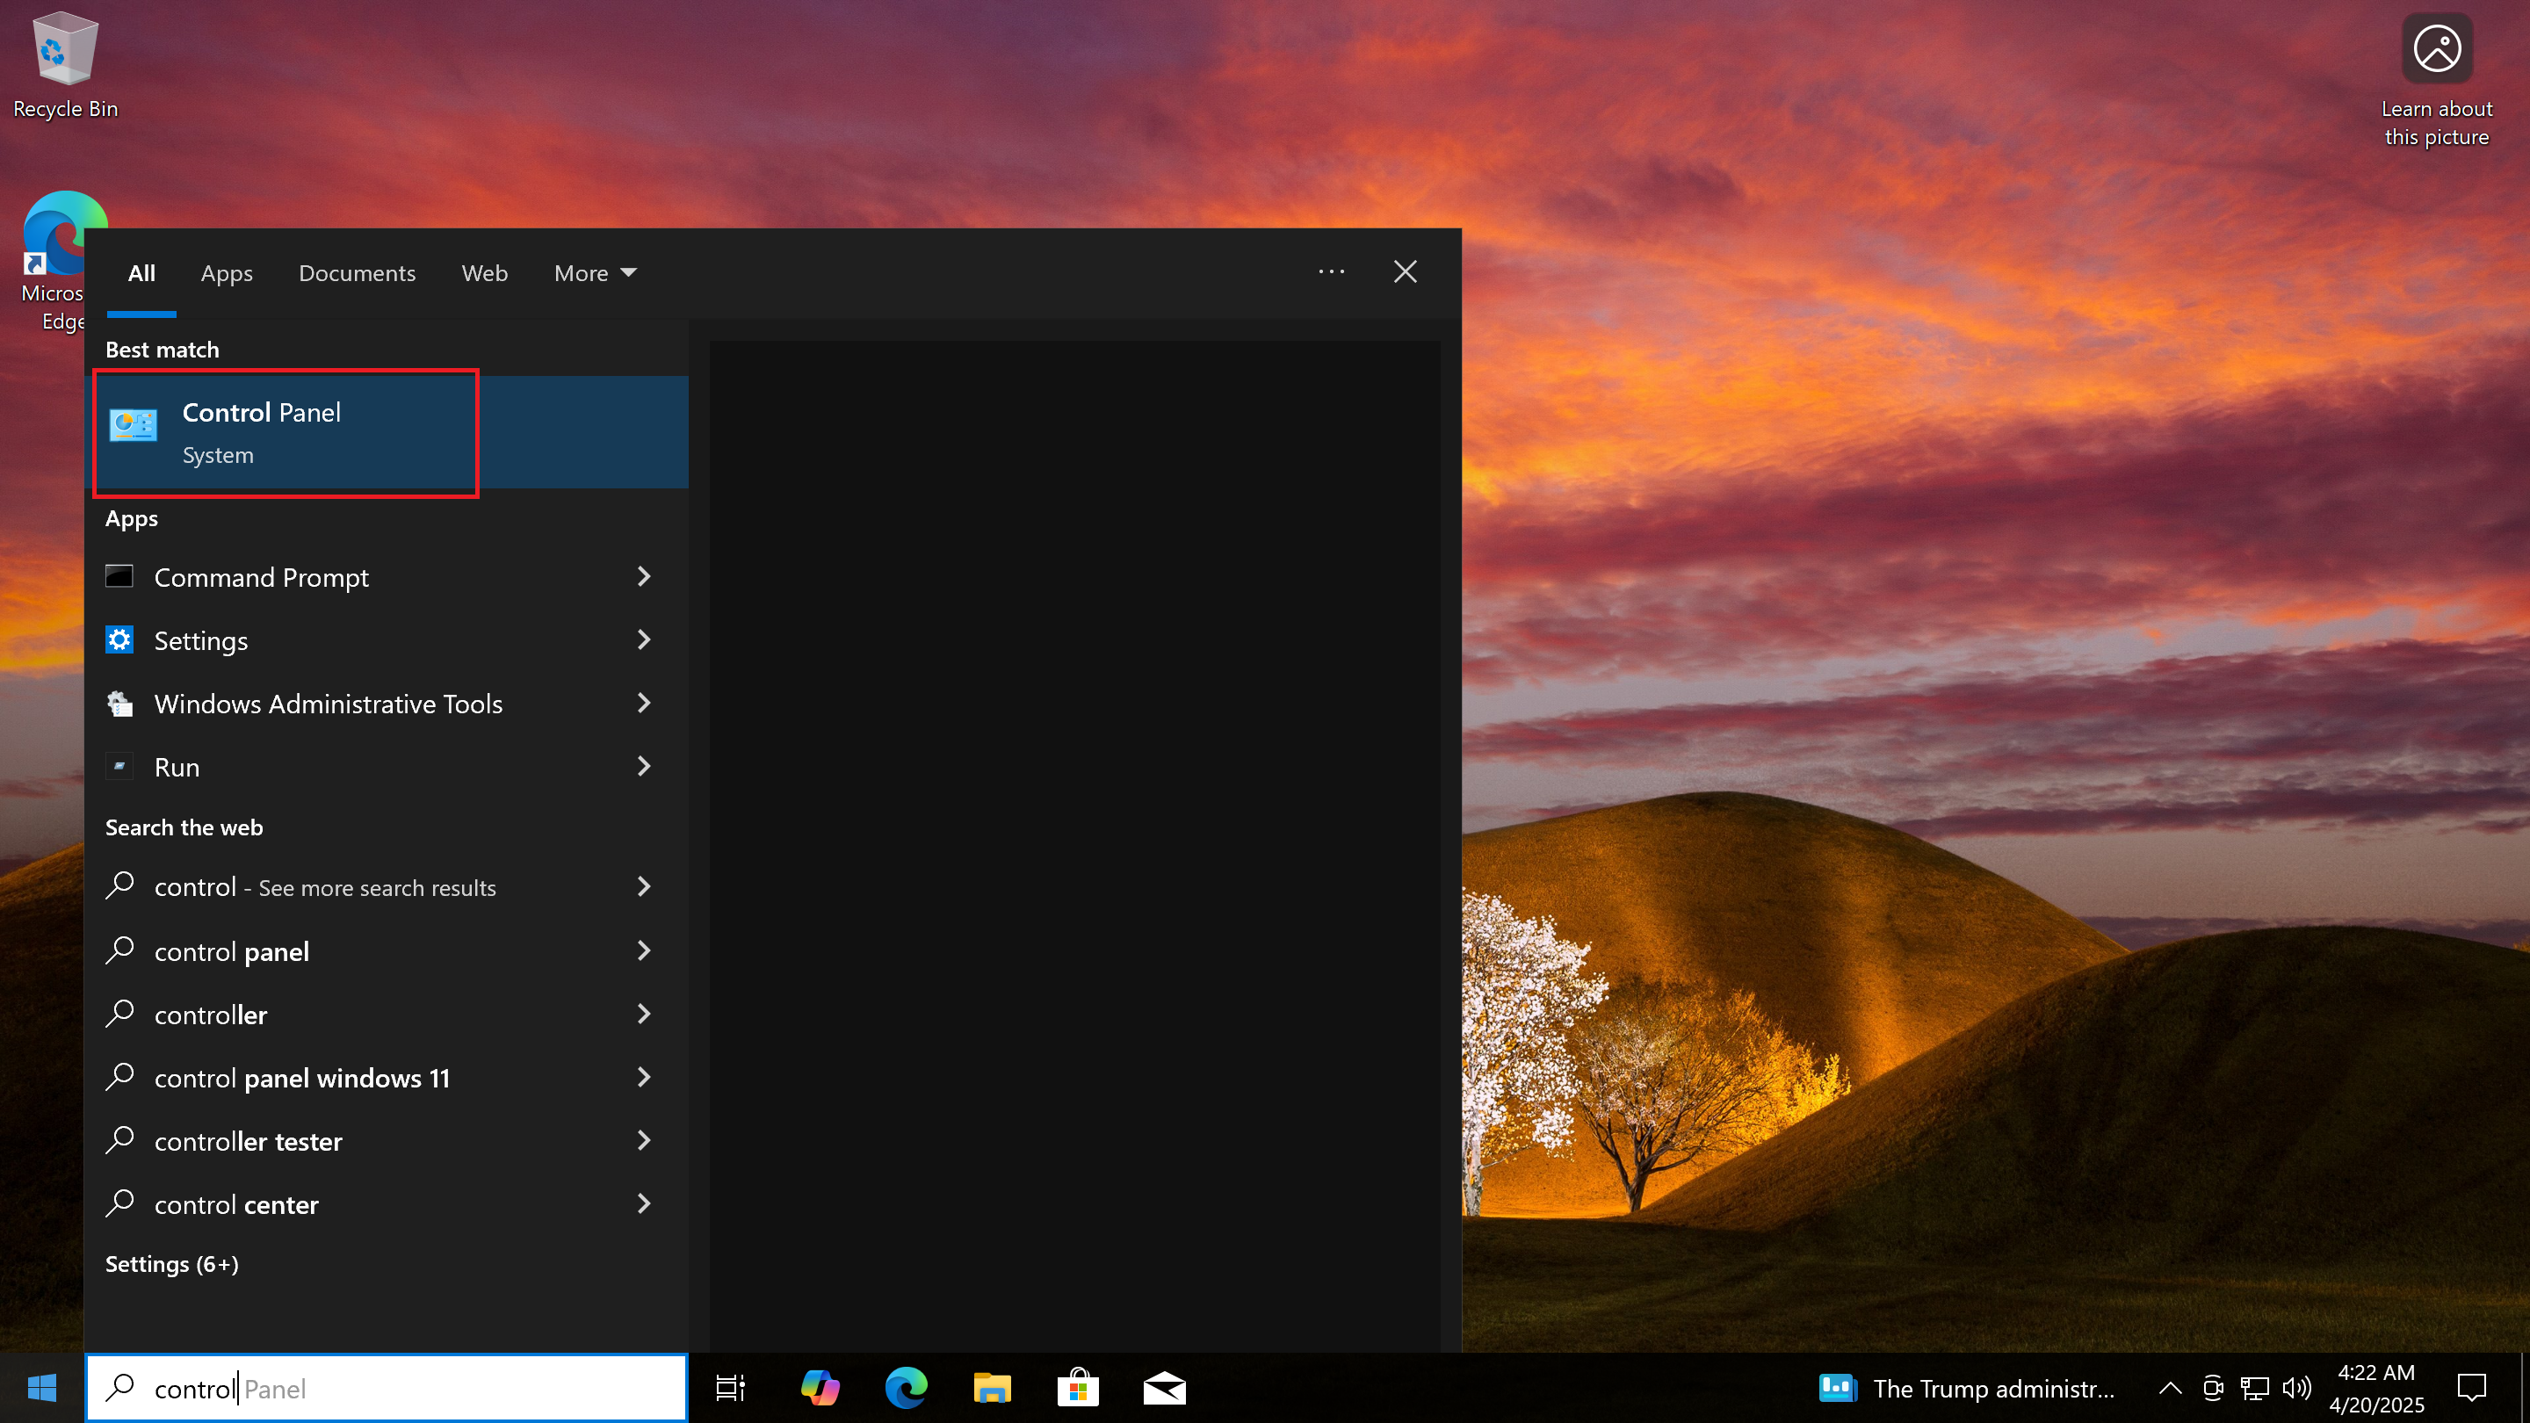Screen dimensions: 2530x1423
Task: Open the Mail app from the taskbar
Action: [1164, 1388]
